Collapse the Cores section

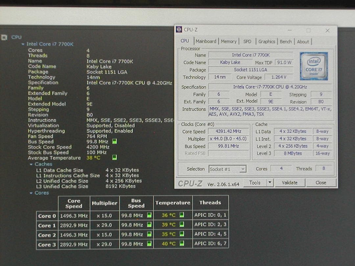coord(32,193)
